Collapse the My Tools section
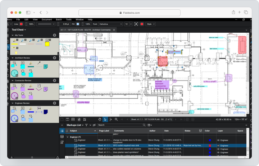This screenshot has height=166, width=259. (13, 35)
